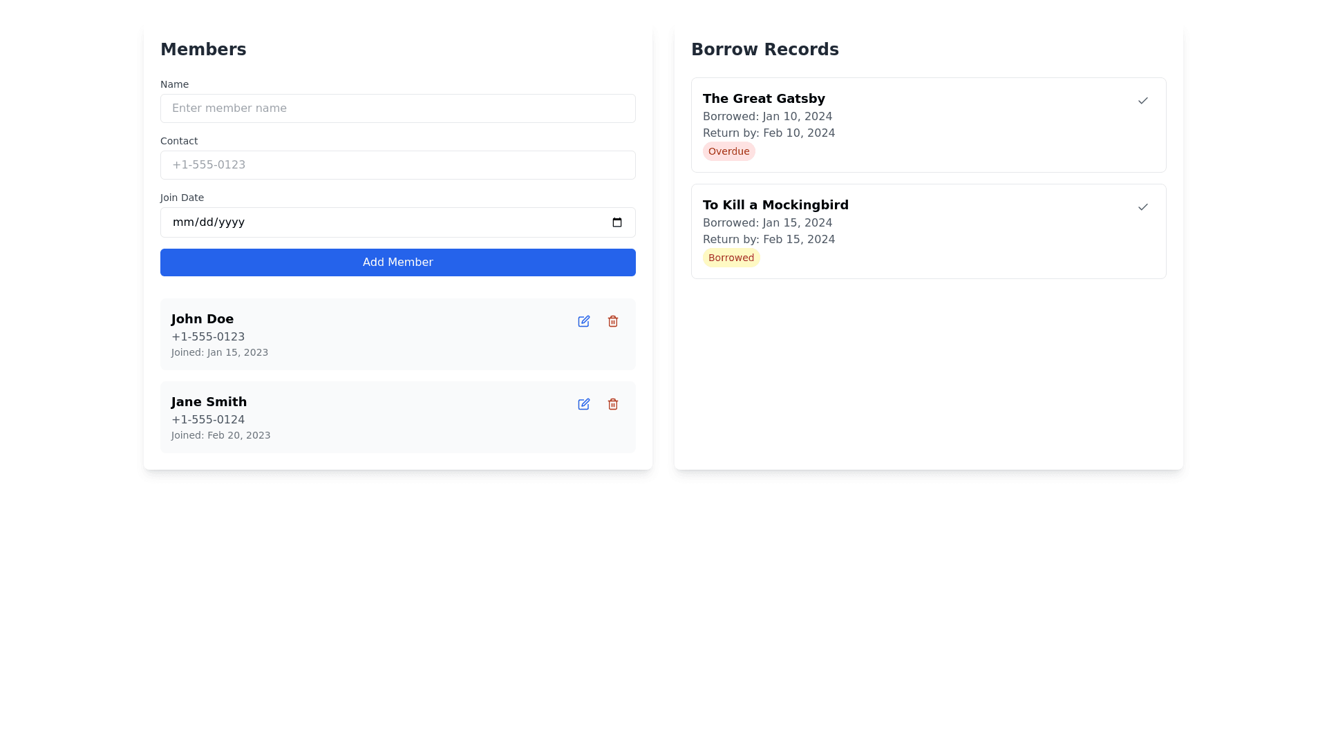This screenshot has height=746, width=1327.
Task: Delete John Doe with trash icon
Action: (612, 321)
